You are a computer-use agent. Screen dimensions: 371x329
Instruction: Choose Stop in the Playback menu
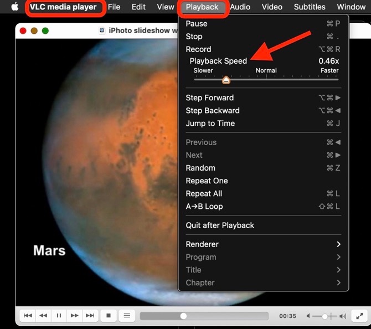pos(263,37)
